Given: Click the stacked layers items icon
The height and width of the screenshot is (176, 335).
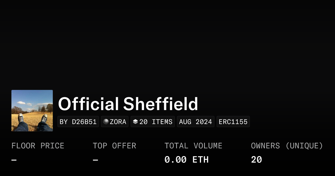Looking at the screenshot, I should coord(135,122).
